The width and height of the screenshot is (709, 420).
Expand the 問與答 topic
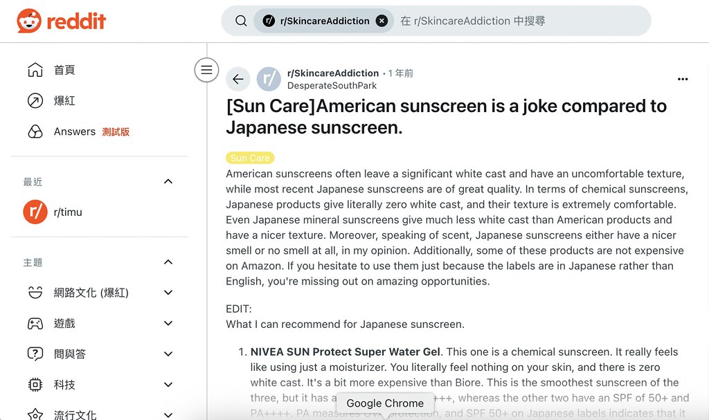pyautogui.click(x=168, y=354)
